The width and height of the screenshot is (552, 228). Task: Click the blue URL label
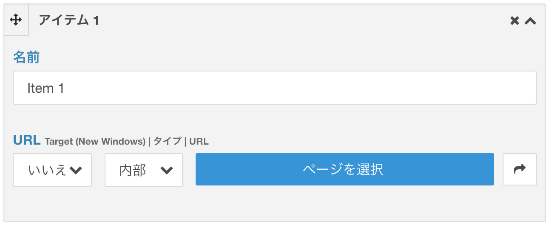coord(27,140)
